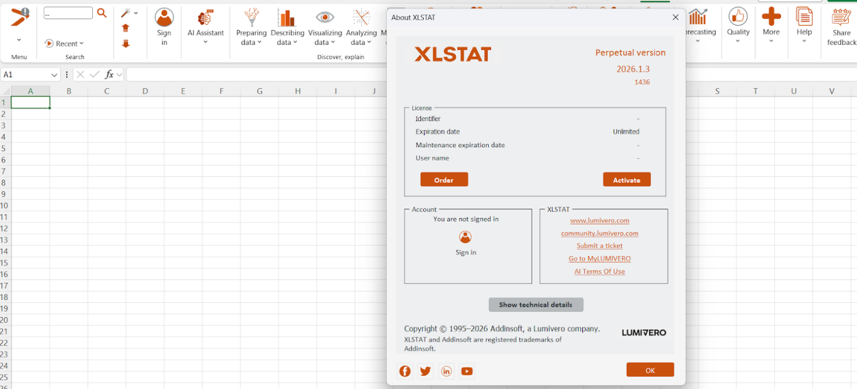This screenshot has width=857, height=389.
Task: Click the Order button
Action: [x=444, y=180]
